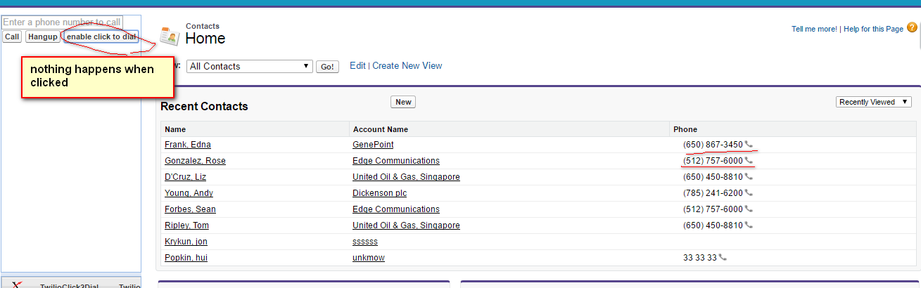Click the Contacts Home page icon
The height and width of the screenshot is (288, 921).
point(170,36)
